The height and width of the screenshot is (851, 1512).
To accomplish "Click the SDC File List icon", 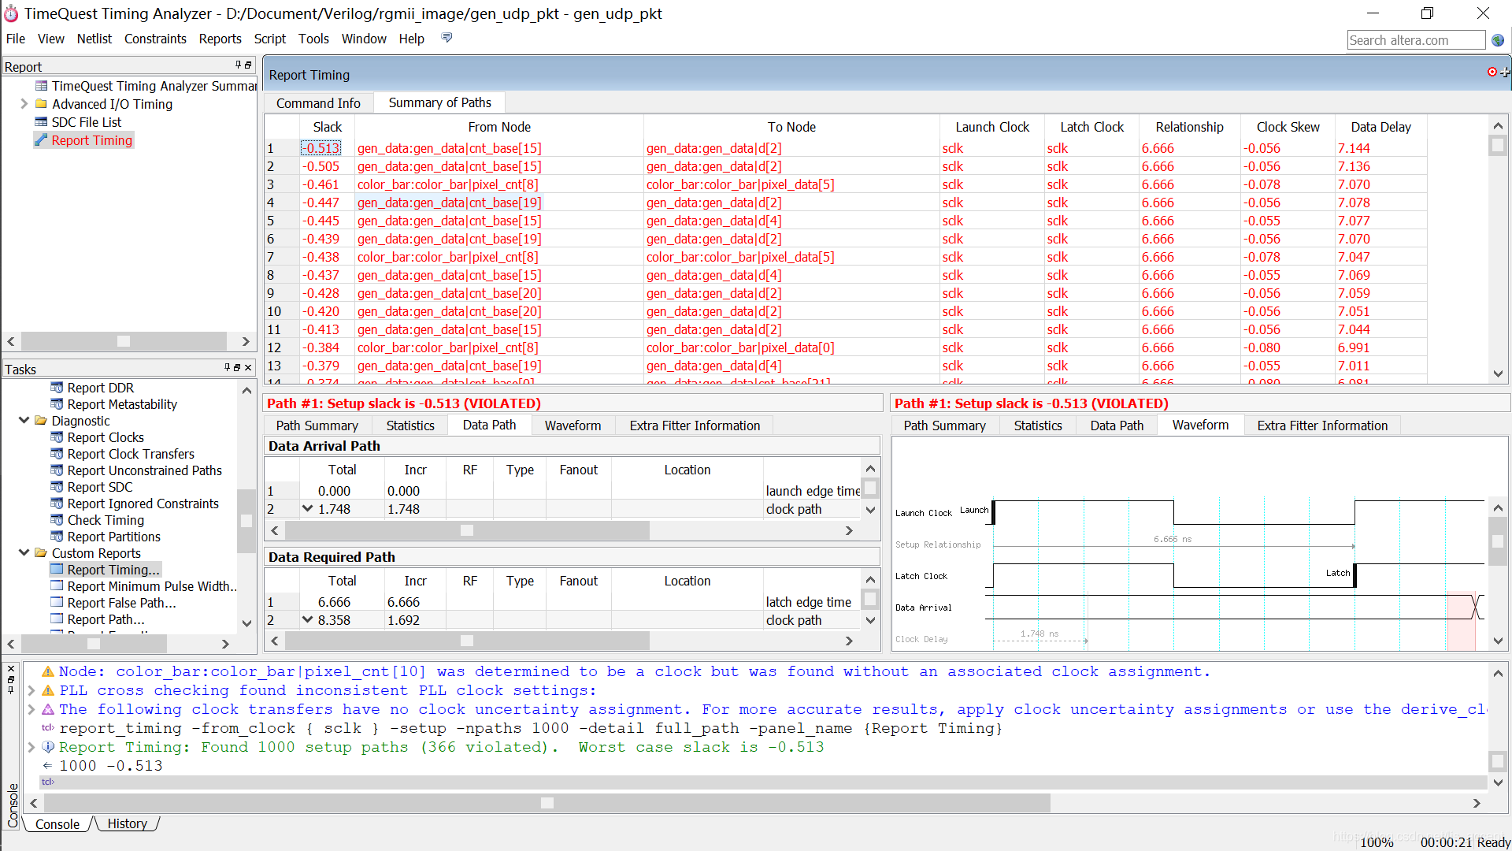I will [x=42, y=122].
